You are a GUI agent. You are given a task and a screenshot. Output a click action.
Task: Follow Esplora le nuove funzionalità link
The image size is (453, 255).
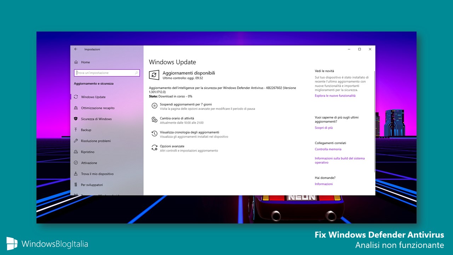335,96
